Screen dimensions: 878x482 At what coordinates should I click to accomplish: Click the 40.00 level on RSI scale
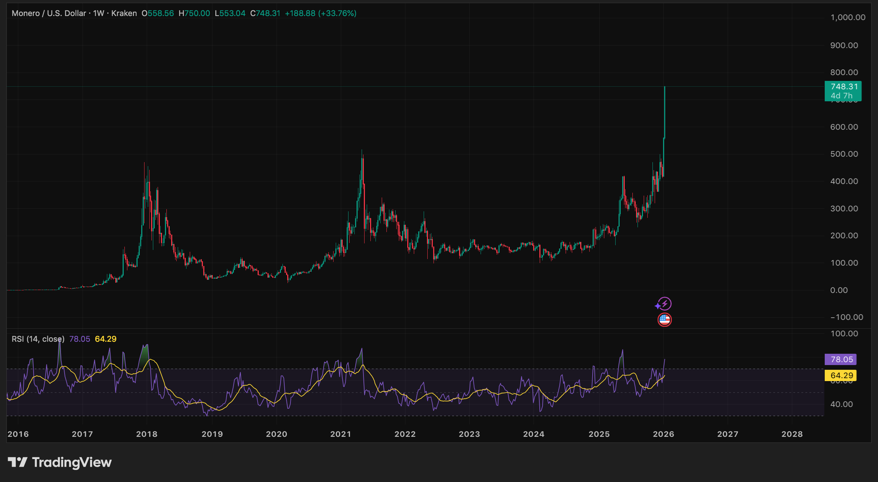click(x=842, y=404)
